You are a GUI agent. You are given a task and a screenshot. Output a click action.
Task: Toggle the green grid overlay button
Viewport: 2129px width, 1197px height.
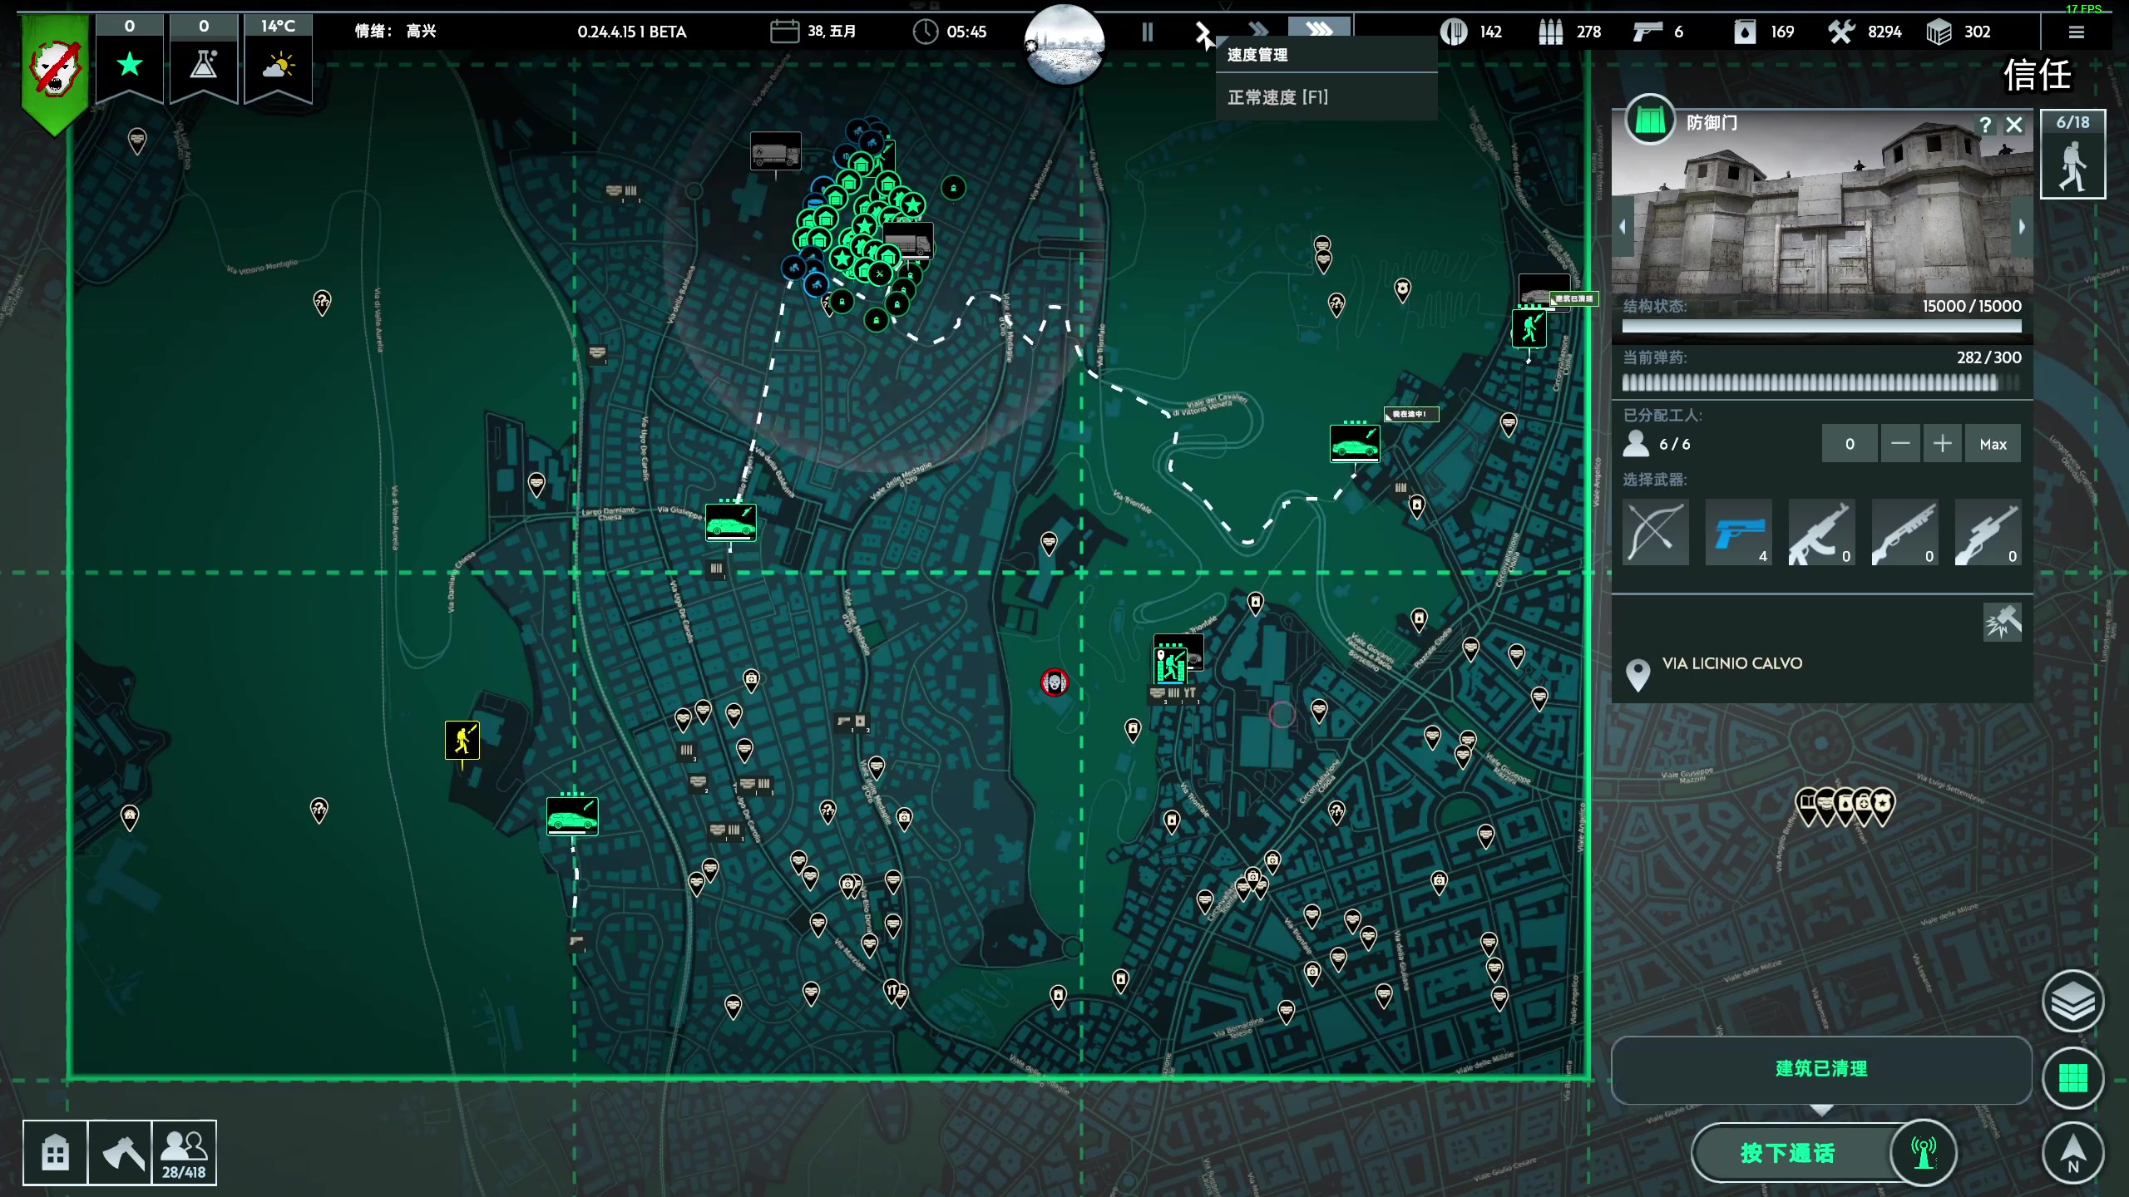[x=2072, y=1078]
